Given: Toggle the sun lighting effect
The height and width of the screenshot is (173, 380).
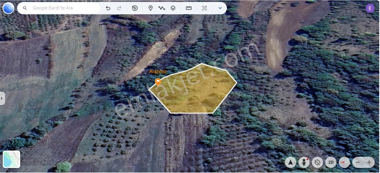Looking at the screenshot, I should click(x=317, y=162).
